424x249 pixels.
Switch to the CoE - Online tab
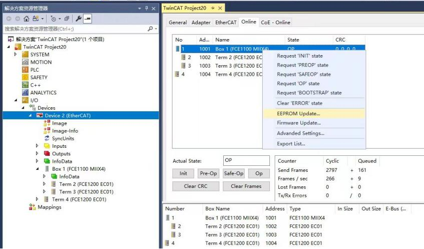[x=275, y=23]
